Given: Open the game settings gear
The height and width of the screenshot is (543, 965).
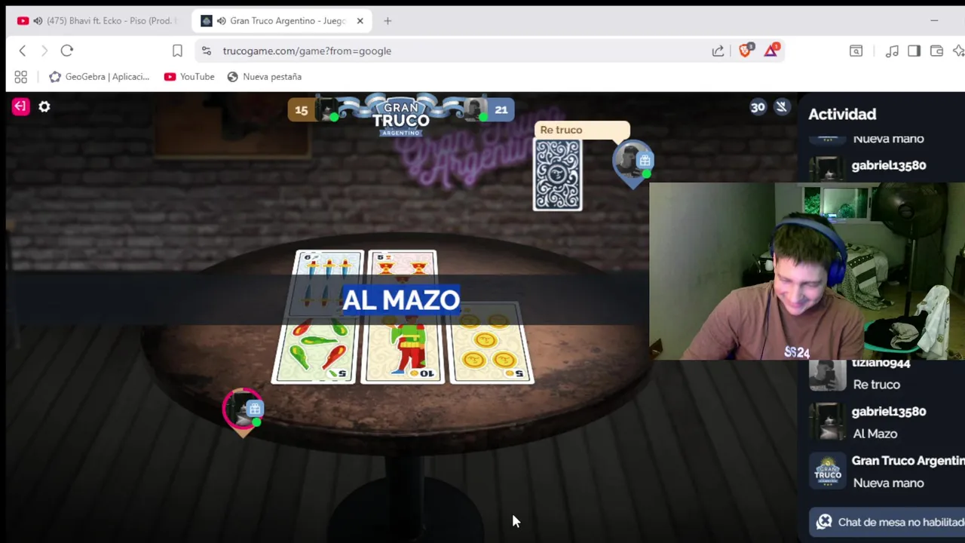Looking at the screenshot, I should tap(44, 107).
